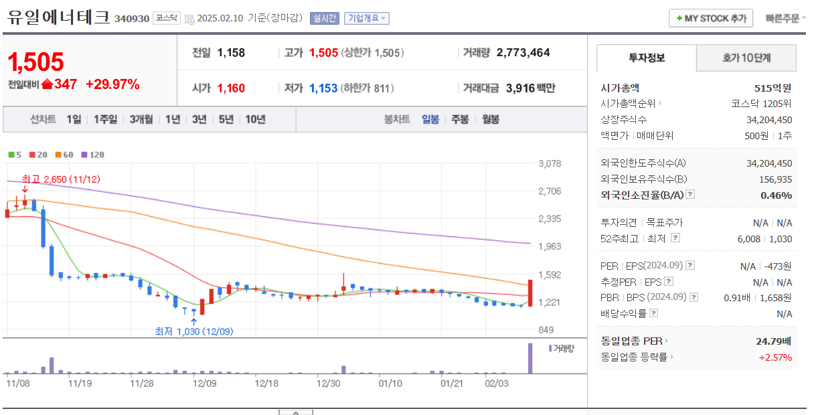The width and height of the screenshot is (816, 415).
Task: Click the +2.57% sector change value
Action: (x=775, y=357)
